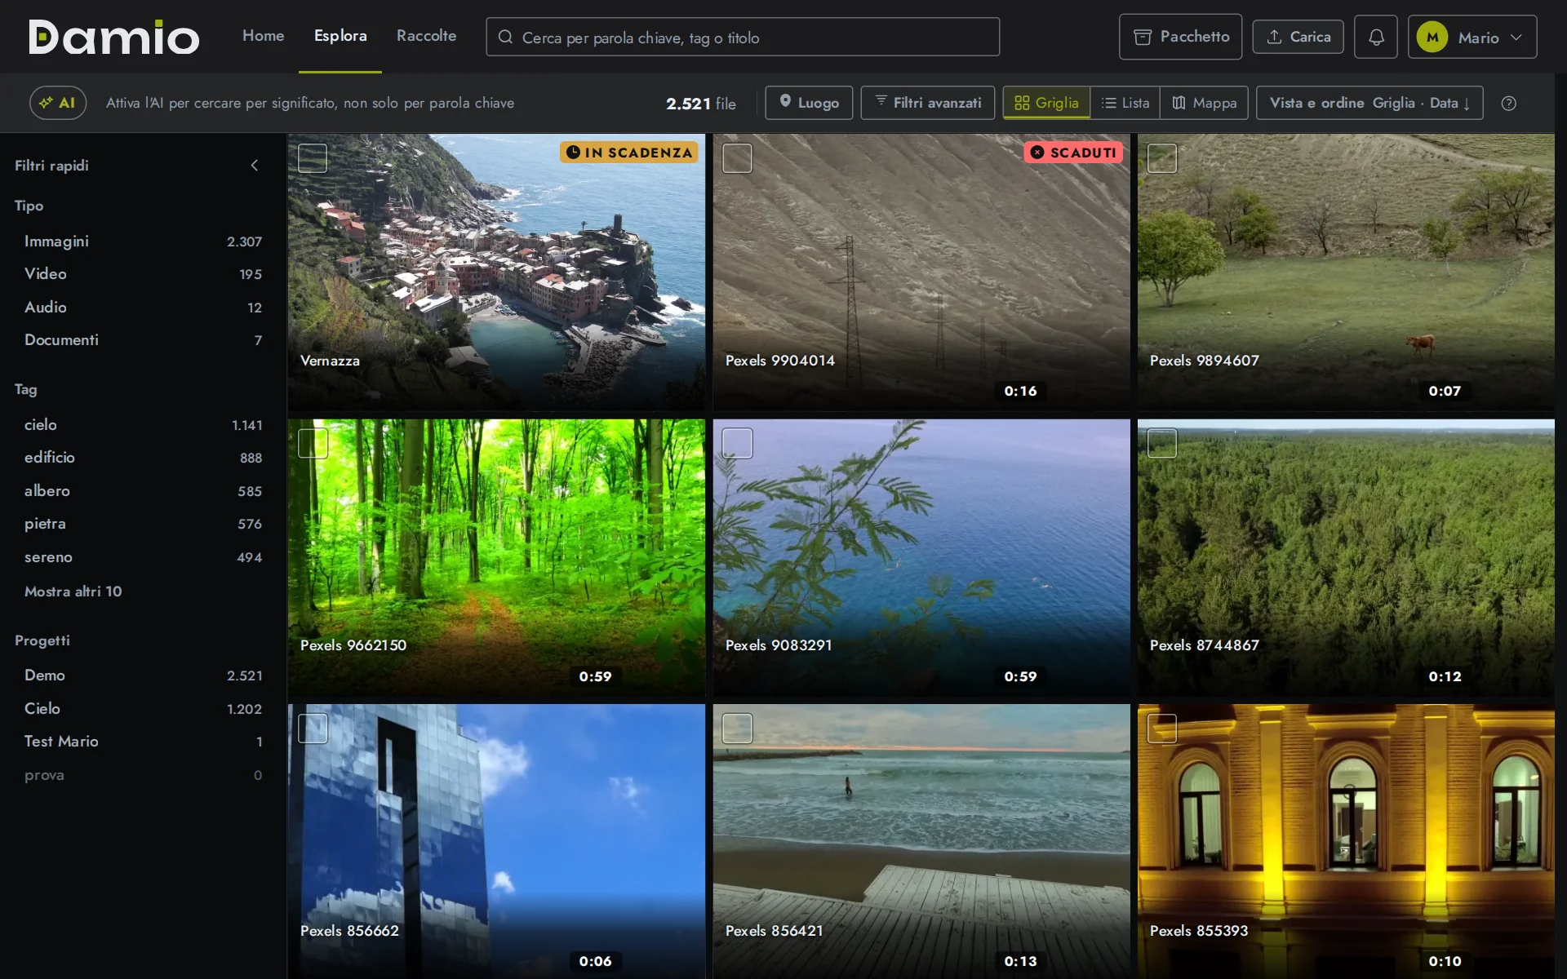1567x979 pixels.
Task: Tick the Pexels 8744867 checkbox
Action: pyautogui.click(x=1162, y=443)
